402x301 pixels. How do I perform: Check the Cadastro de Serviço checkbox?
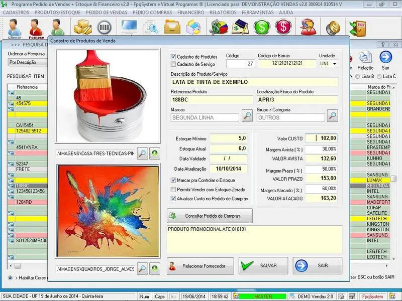click(173, 64)
